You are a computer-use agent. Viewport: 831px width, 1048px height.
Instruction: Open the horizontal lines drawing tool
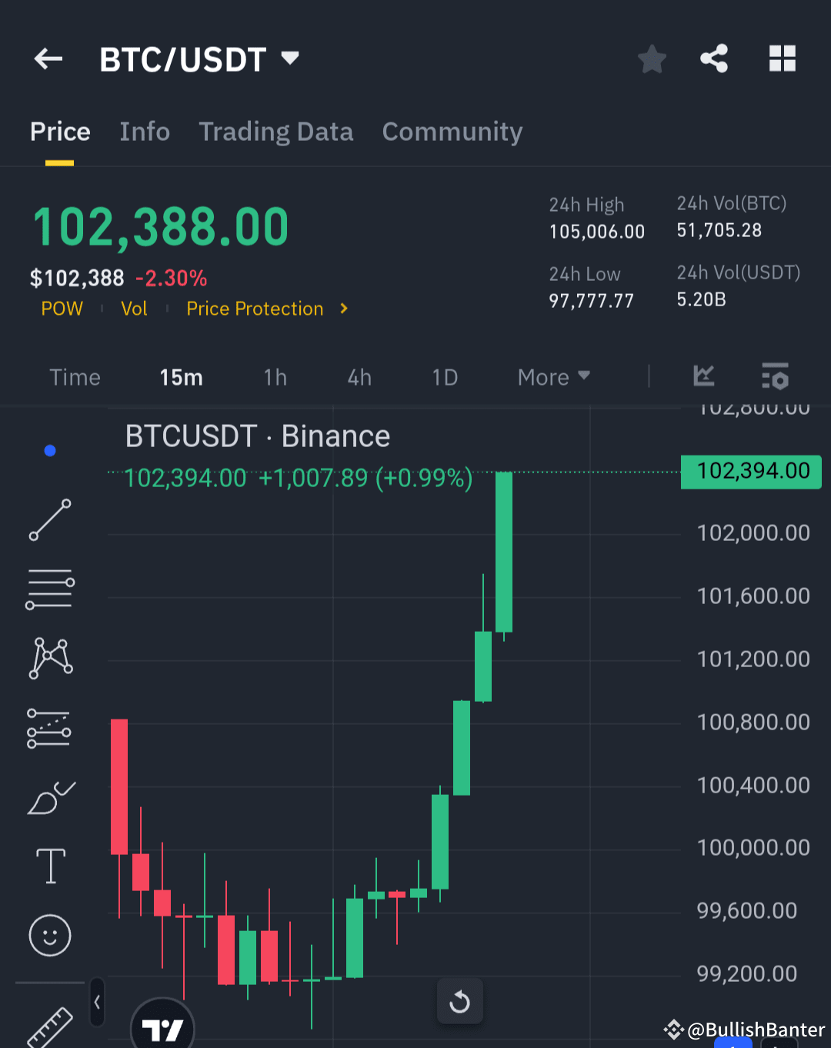[49, 589]
